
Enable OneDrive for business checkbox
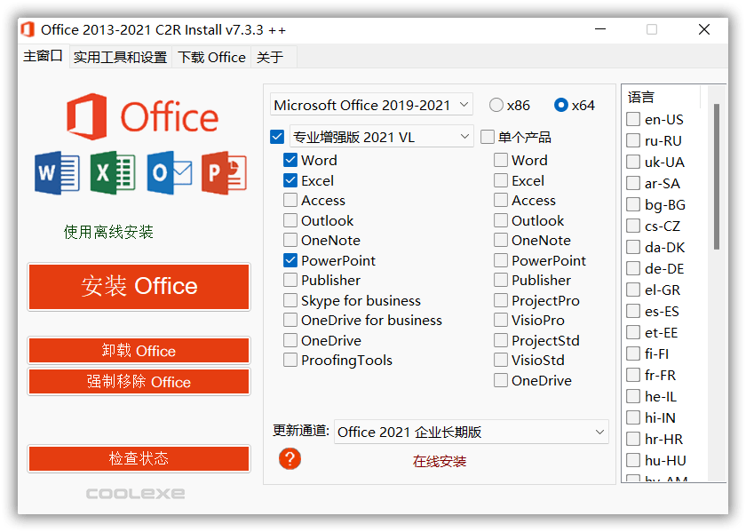[x=290, y=320]
